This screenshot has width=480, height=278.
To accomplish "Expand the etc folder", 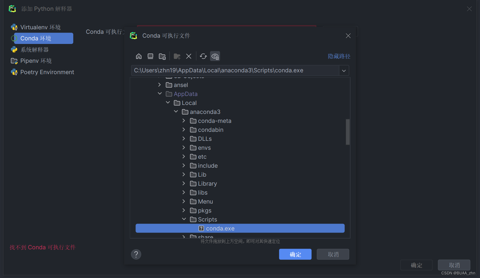I will point(184,156).
